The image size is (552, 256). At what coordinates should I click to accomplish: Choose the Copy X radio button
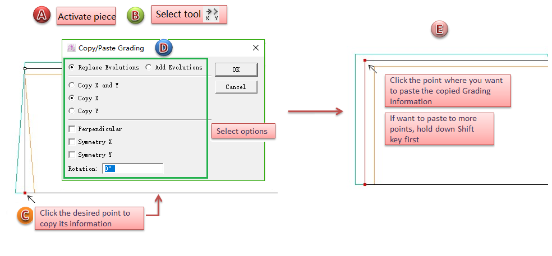click(71, 98)
